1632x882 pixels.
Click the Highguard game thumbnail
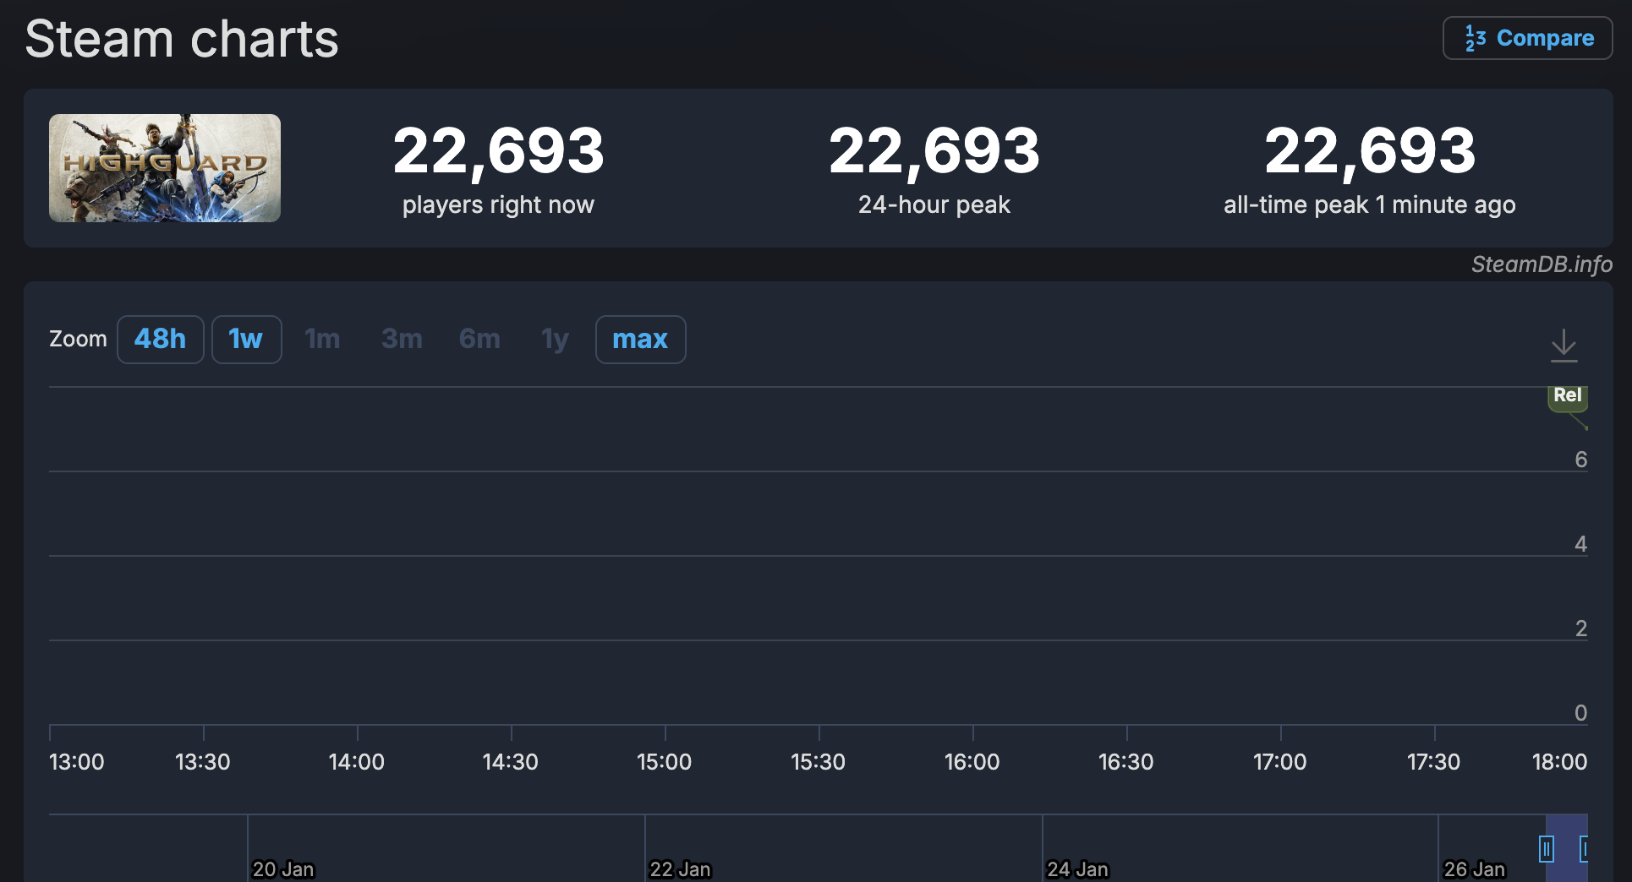[x=165, y=168]
